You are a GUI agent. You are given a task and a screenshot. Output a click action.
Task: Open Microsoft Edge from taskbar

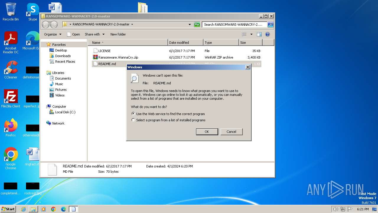tap(63, 209)
